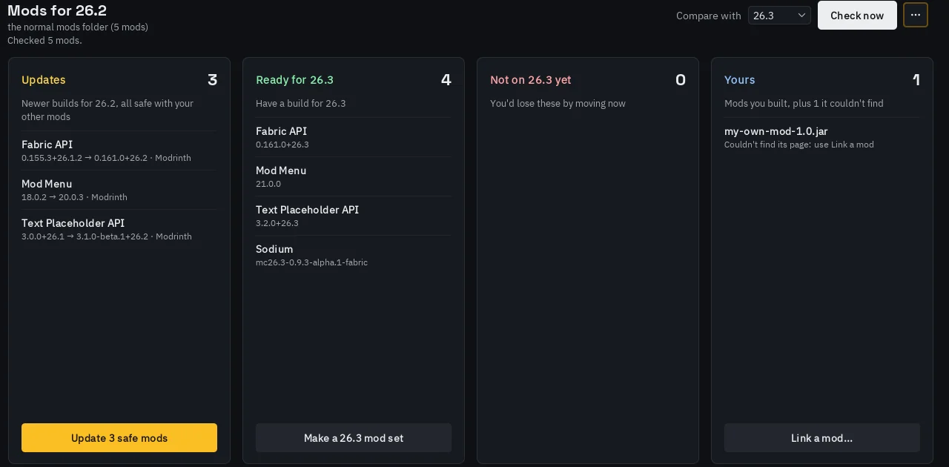Click the Updates count 3
This screenshot has width=949, height=467.
[x=212, y=79]
